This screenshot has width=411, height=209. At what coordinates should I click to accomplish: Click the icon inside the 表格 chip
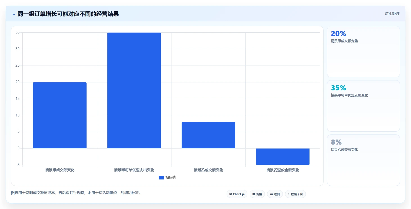click(254, 194)
